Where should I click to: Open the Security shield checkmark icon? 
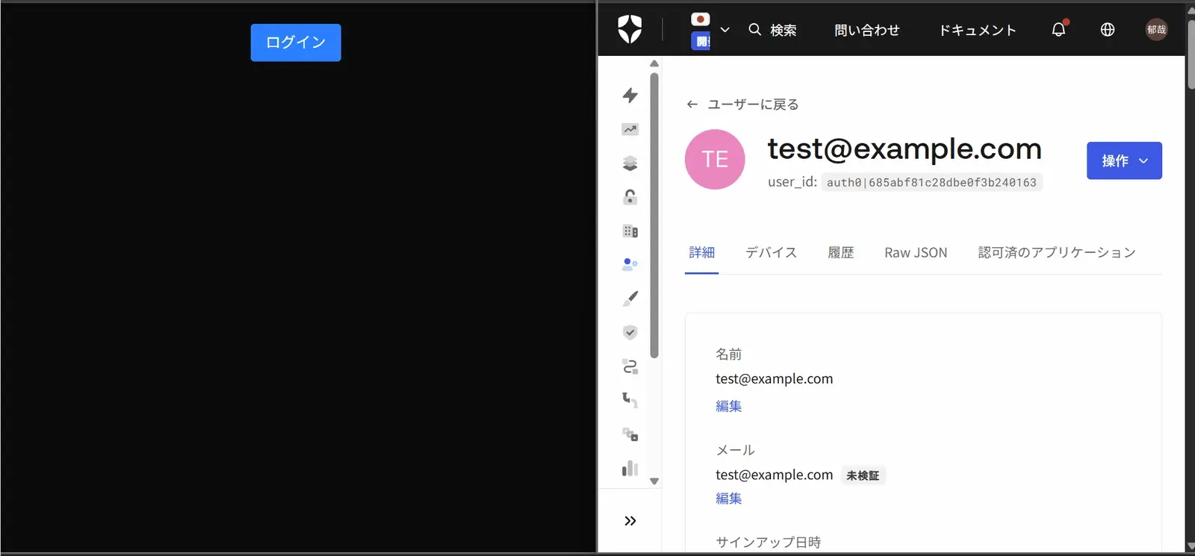click(x=630, y=332)
